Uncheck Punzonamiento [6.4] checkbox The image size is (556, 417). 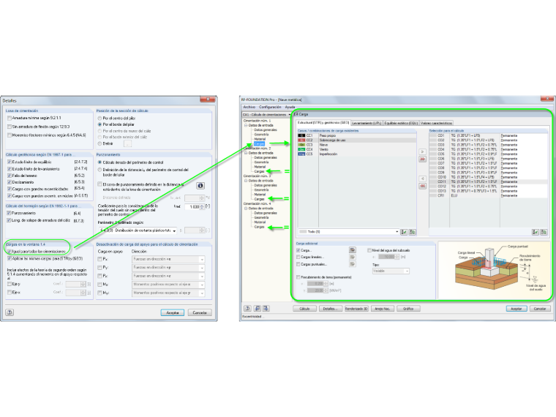click(x=10, y=213)
